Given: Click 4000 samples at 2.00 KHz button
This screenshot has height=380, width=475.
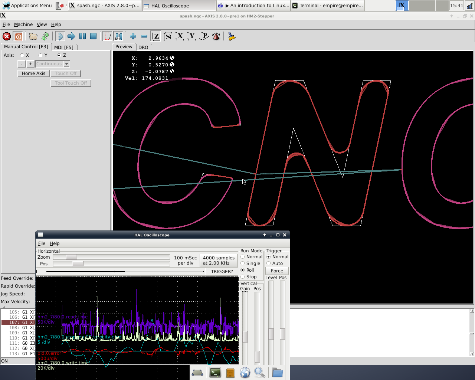Looking at the screenshot, I should [219, 261].
